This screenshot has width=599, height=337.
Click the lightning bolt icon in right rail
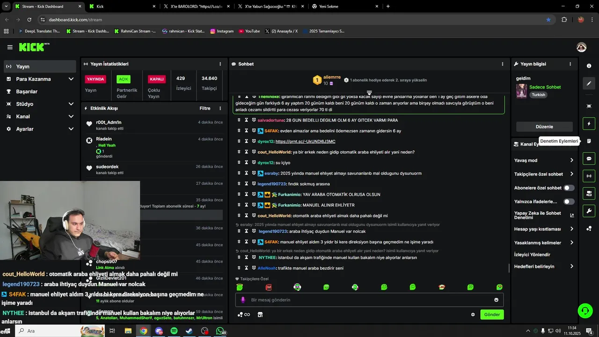click(x=589, y=124)
